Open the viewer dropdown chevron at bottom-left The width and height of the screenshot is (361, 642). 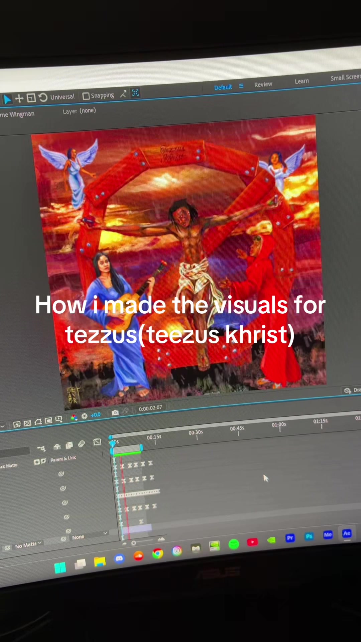3,426
